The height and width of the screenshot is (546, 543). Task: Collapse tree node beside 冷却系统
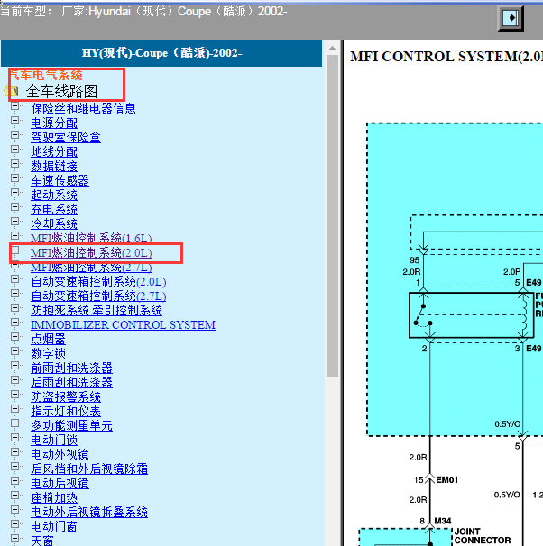click(14, 222)
